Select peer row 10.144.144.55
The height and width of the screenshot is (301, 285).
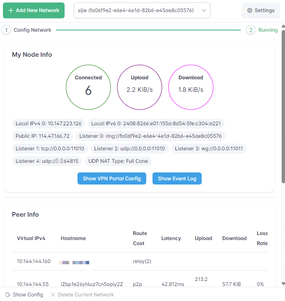click(x=34, y=284)
